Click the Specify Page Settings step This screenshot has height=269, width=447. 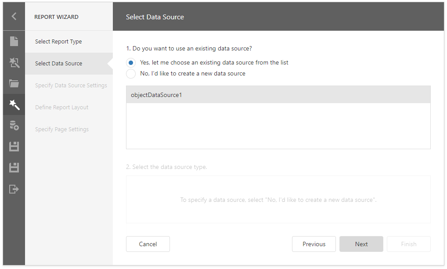(62, 129)
